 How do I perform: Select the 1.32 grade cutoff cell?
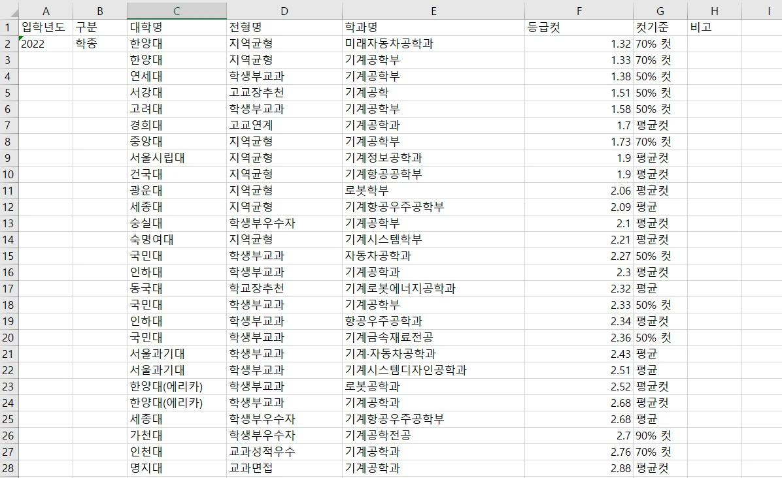pyautogui.click(x=578, y=43)
